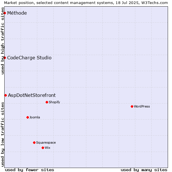The image size is (172, 172).
Task: Click the CodeCharge Studio label text
Action: [29, 58]
